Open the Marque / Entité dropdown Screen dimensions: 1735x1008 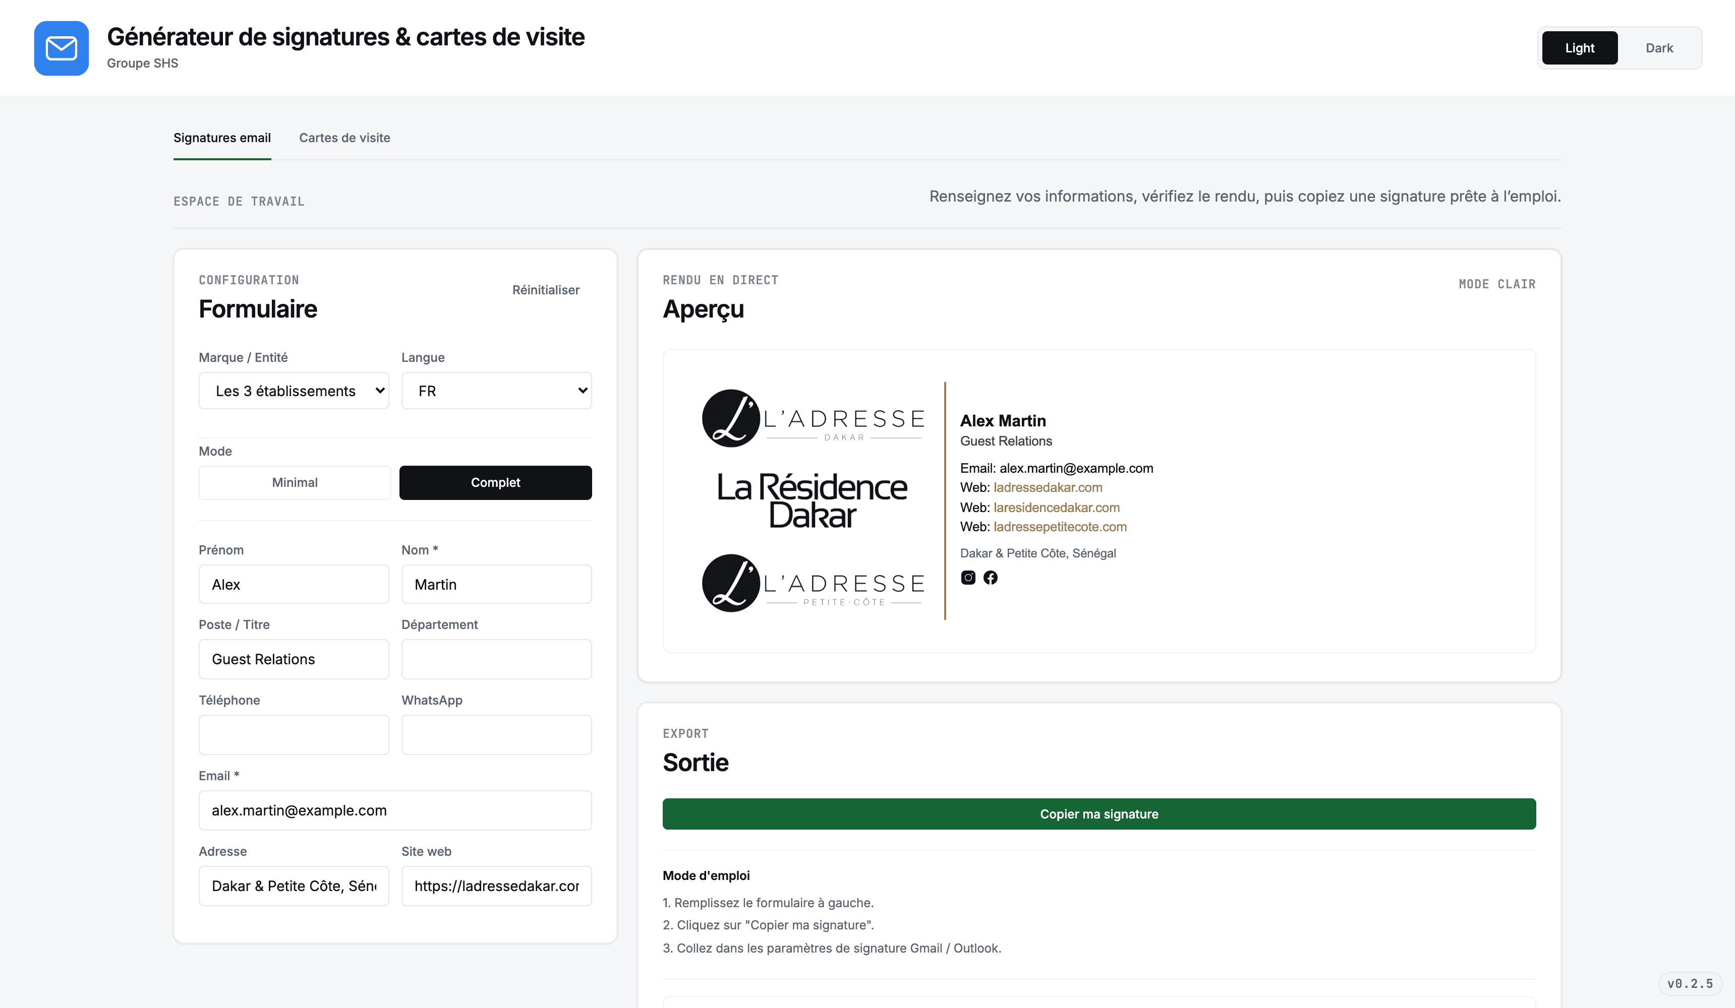294,391
